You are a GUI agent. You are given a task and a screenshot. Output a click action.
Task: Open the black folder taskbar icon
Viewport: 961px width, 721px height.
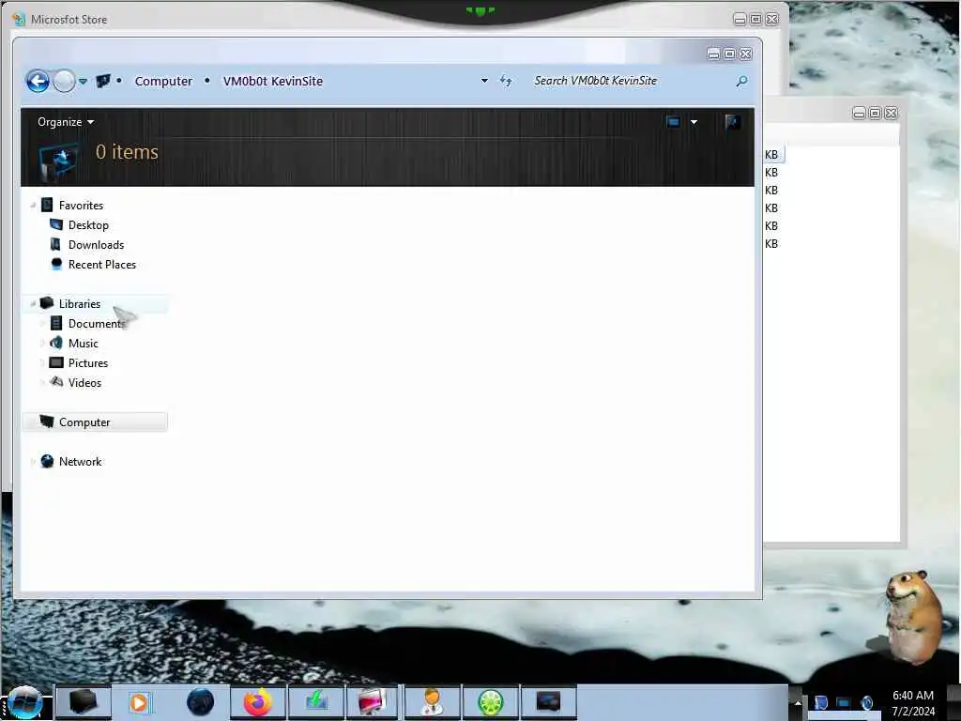[x=84, y=701]
